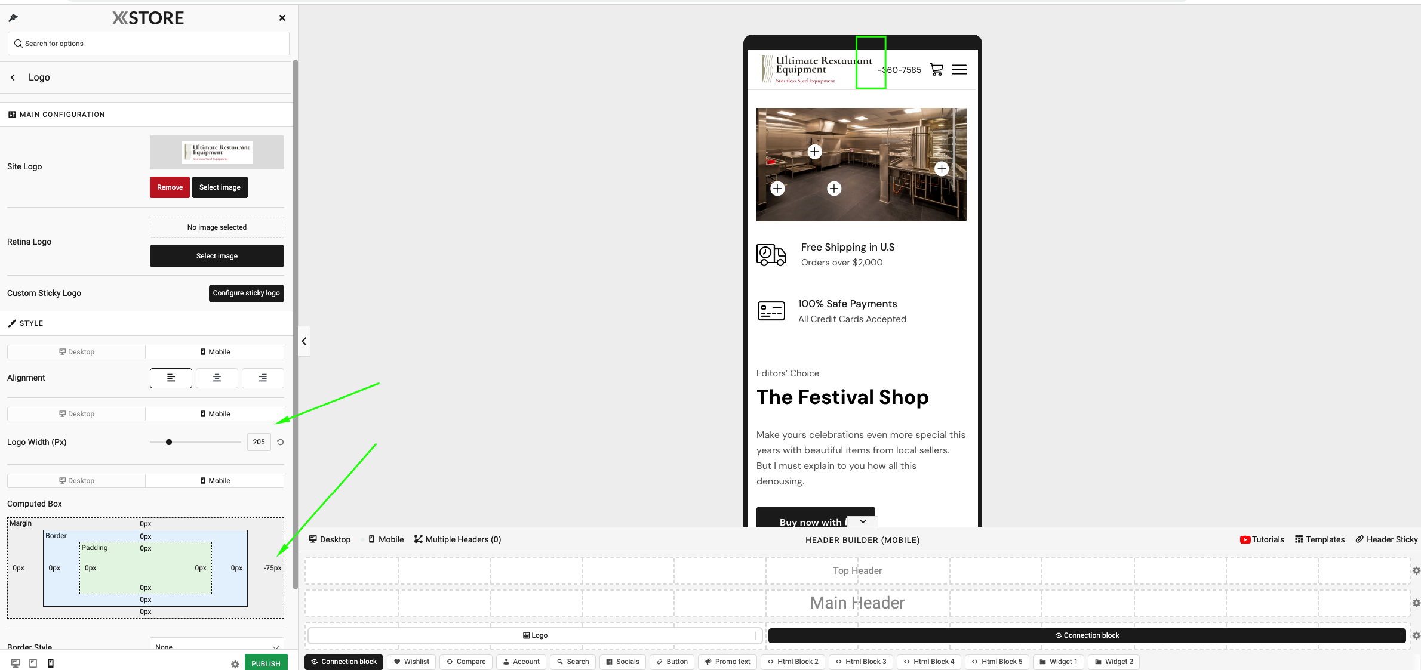
Task: Open Main Header row settings gear
Action: point(1416,603)
